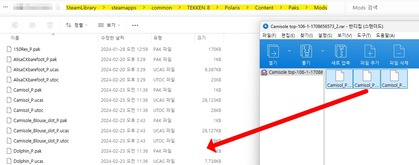The width and height of the screenshot is (419, 165).
Task: Click the TEKKEN 8 breadcrumb folder
Action: [198, 8]
